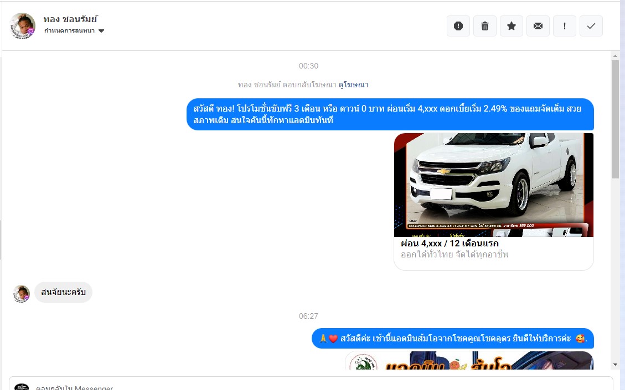Screen dimensions: 625x390
Task: Mark conversation done with checkmark icon
Action: tap(591, 26)
